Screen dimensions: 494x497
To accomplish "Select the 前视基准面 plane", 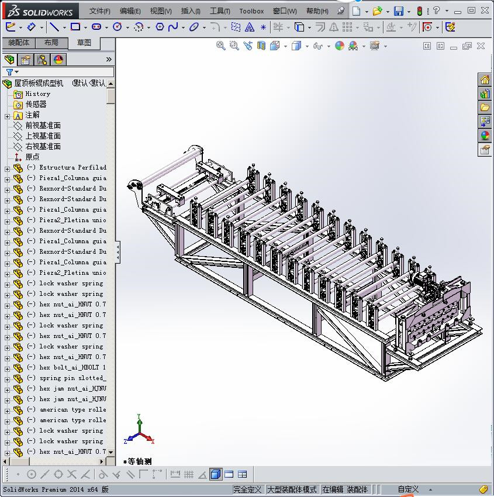I will click(x=43, y=126).
